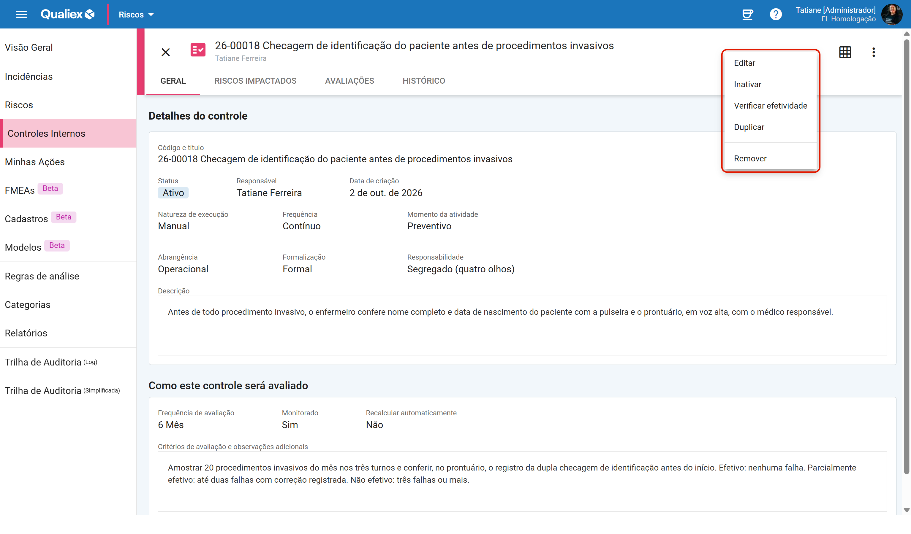The height and width of the screenshot is (534, 911).
Task: Expand the Riscos module dropdown
Action: point(136,15)
